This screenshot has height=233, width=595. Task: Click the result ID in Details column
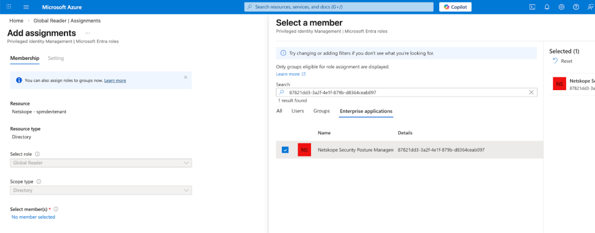tap(442, 150)
